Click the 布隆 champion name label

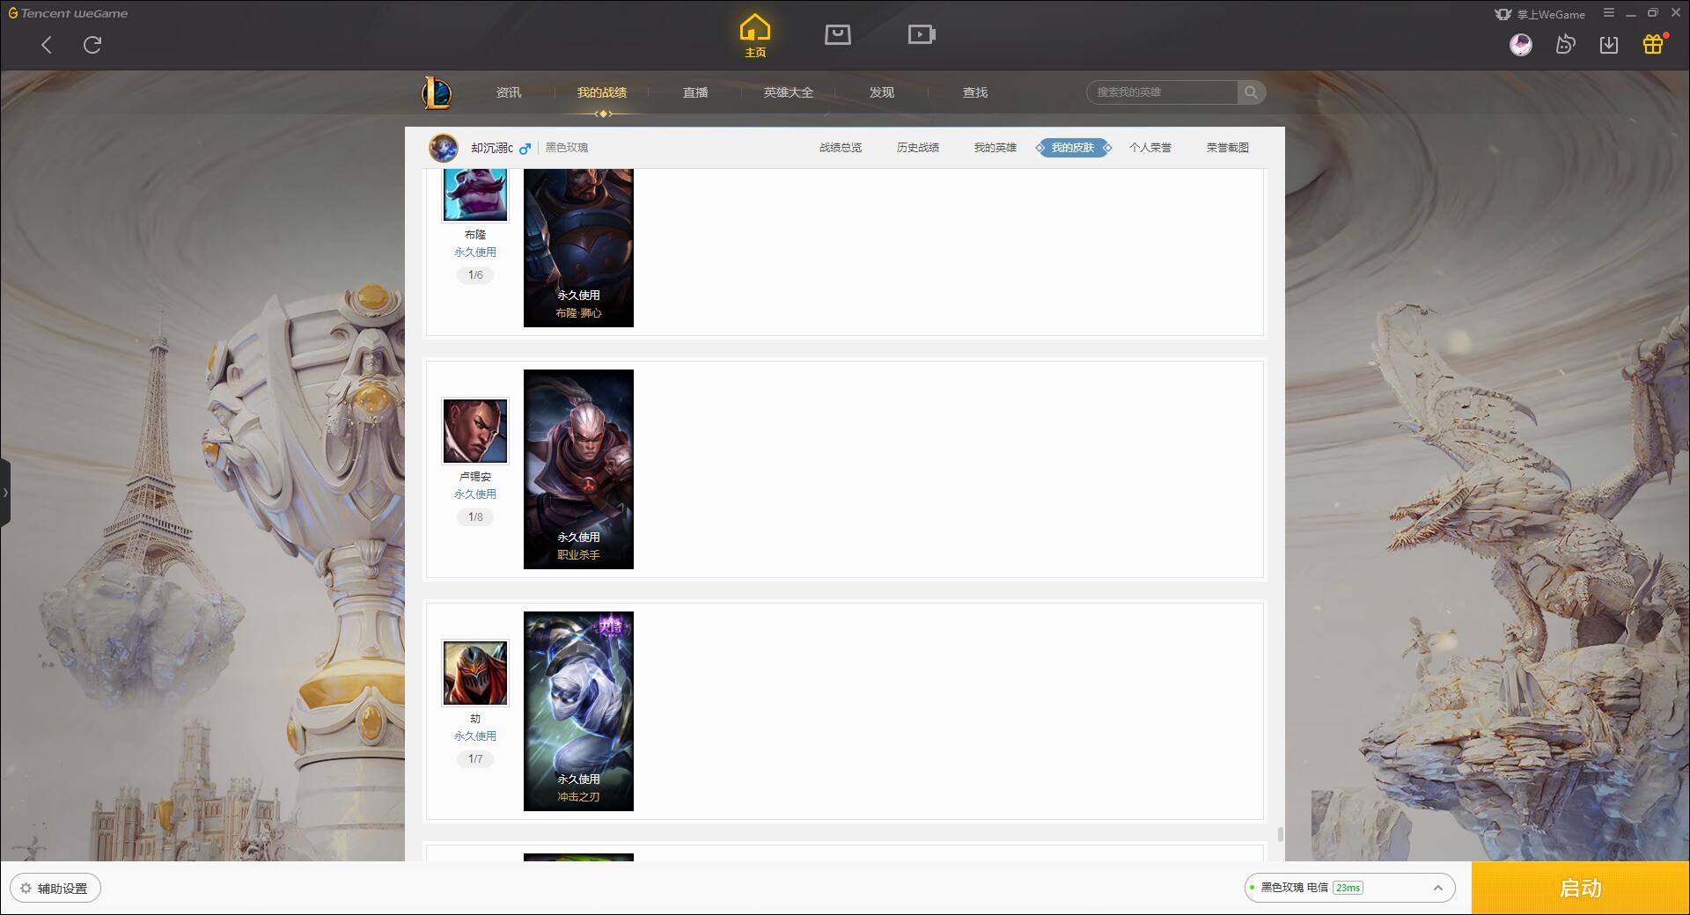point(475,235)
